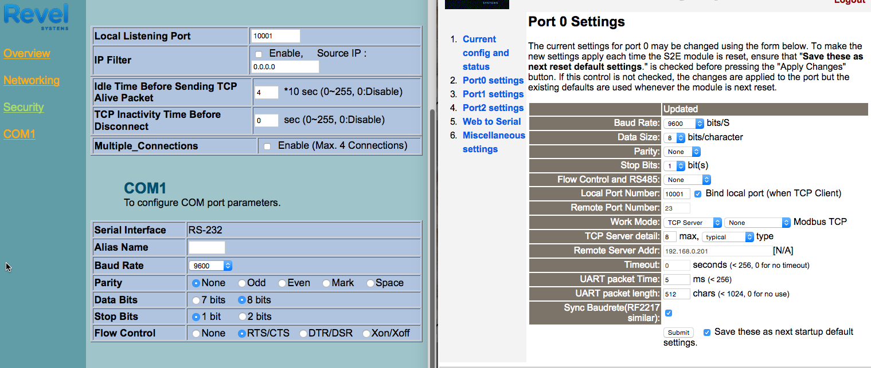The width and height of the screenshot is (871, 368).
Task: Click the dark vendor logo above Port 0 Settings
Action: tap(476, 4)
